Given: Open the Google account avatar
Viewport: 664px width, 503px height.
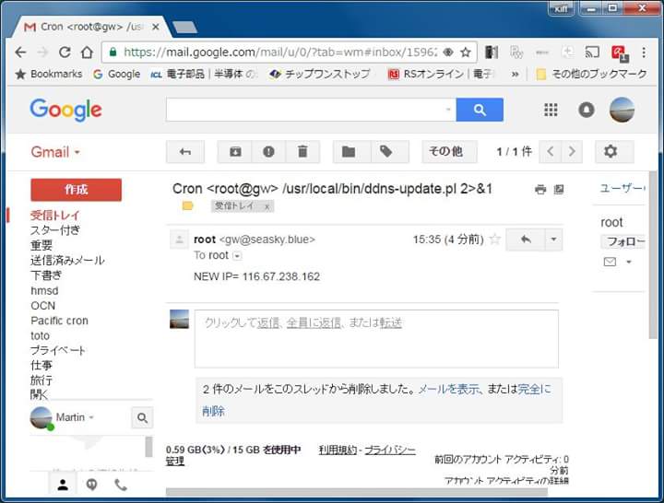Looking at the screenshot, I should (622, 110).
